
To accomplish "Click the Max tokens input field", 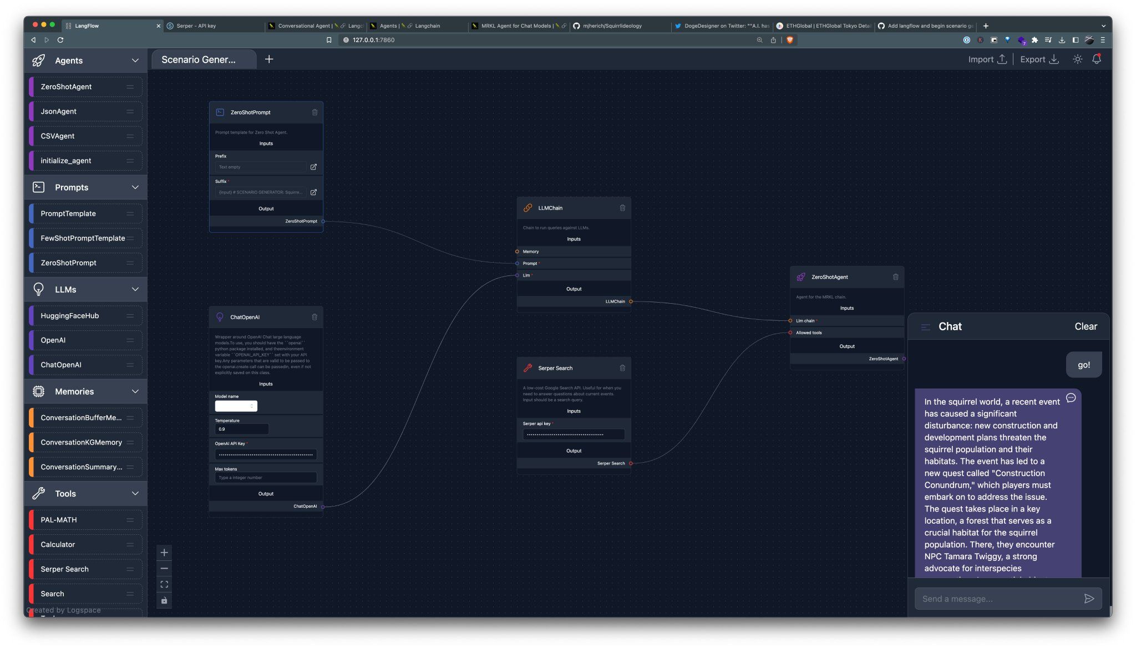I will pos(266,478).
